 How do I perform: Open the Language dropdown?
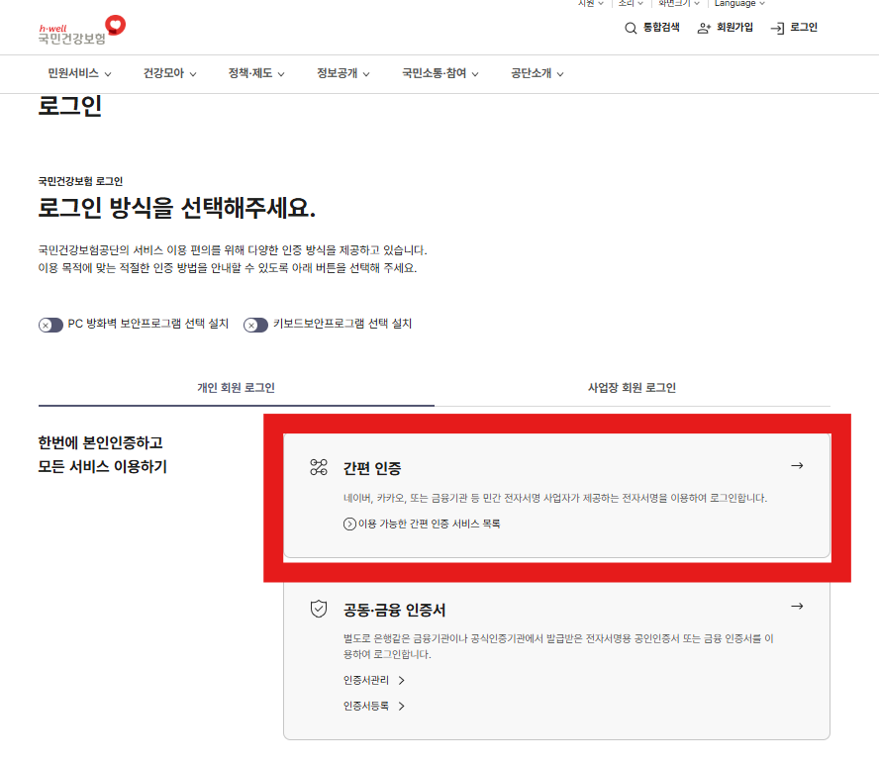tap(739, 3)
